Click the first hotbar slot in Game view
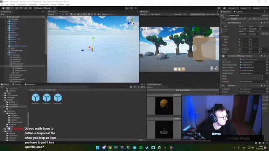The width and height of the screenshot is (269, 151). coord(175,69)
